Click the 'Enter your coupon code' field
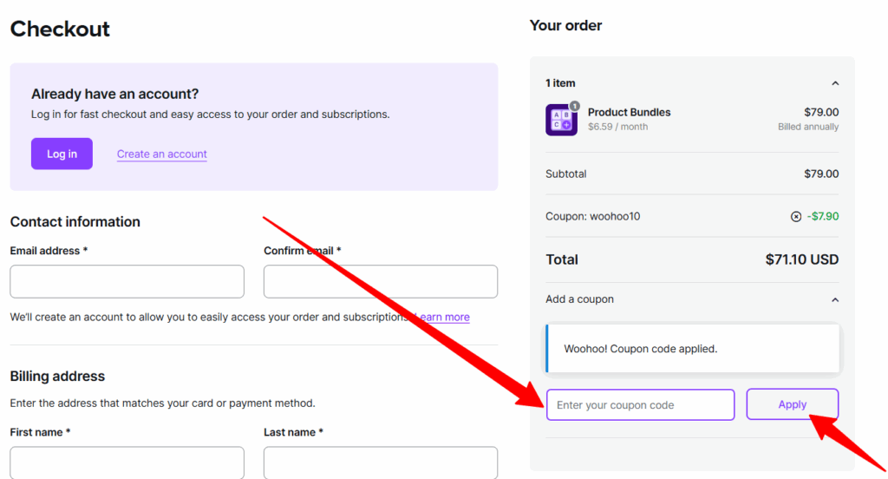 pyautogui.click(x=641, y=404)
